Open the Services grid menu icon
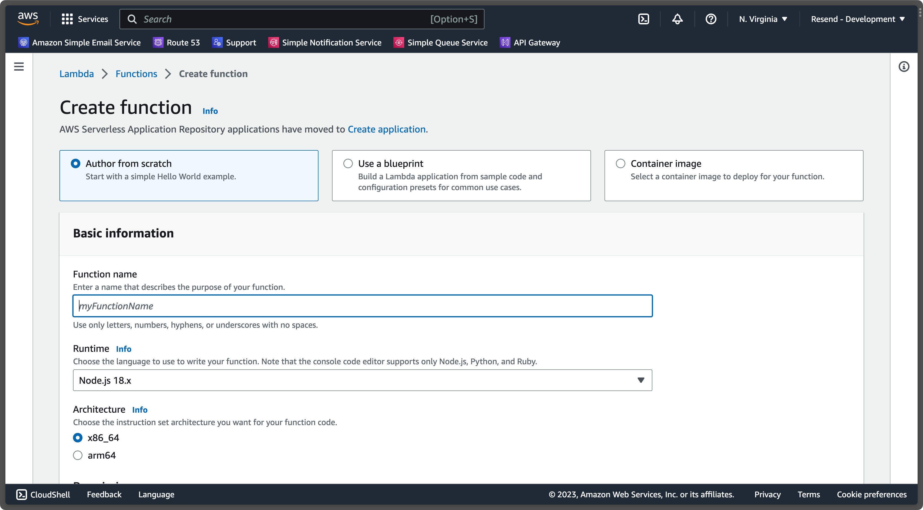Screen dimensions: 923x510 [67, 19]
